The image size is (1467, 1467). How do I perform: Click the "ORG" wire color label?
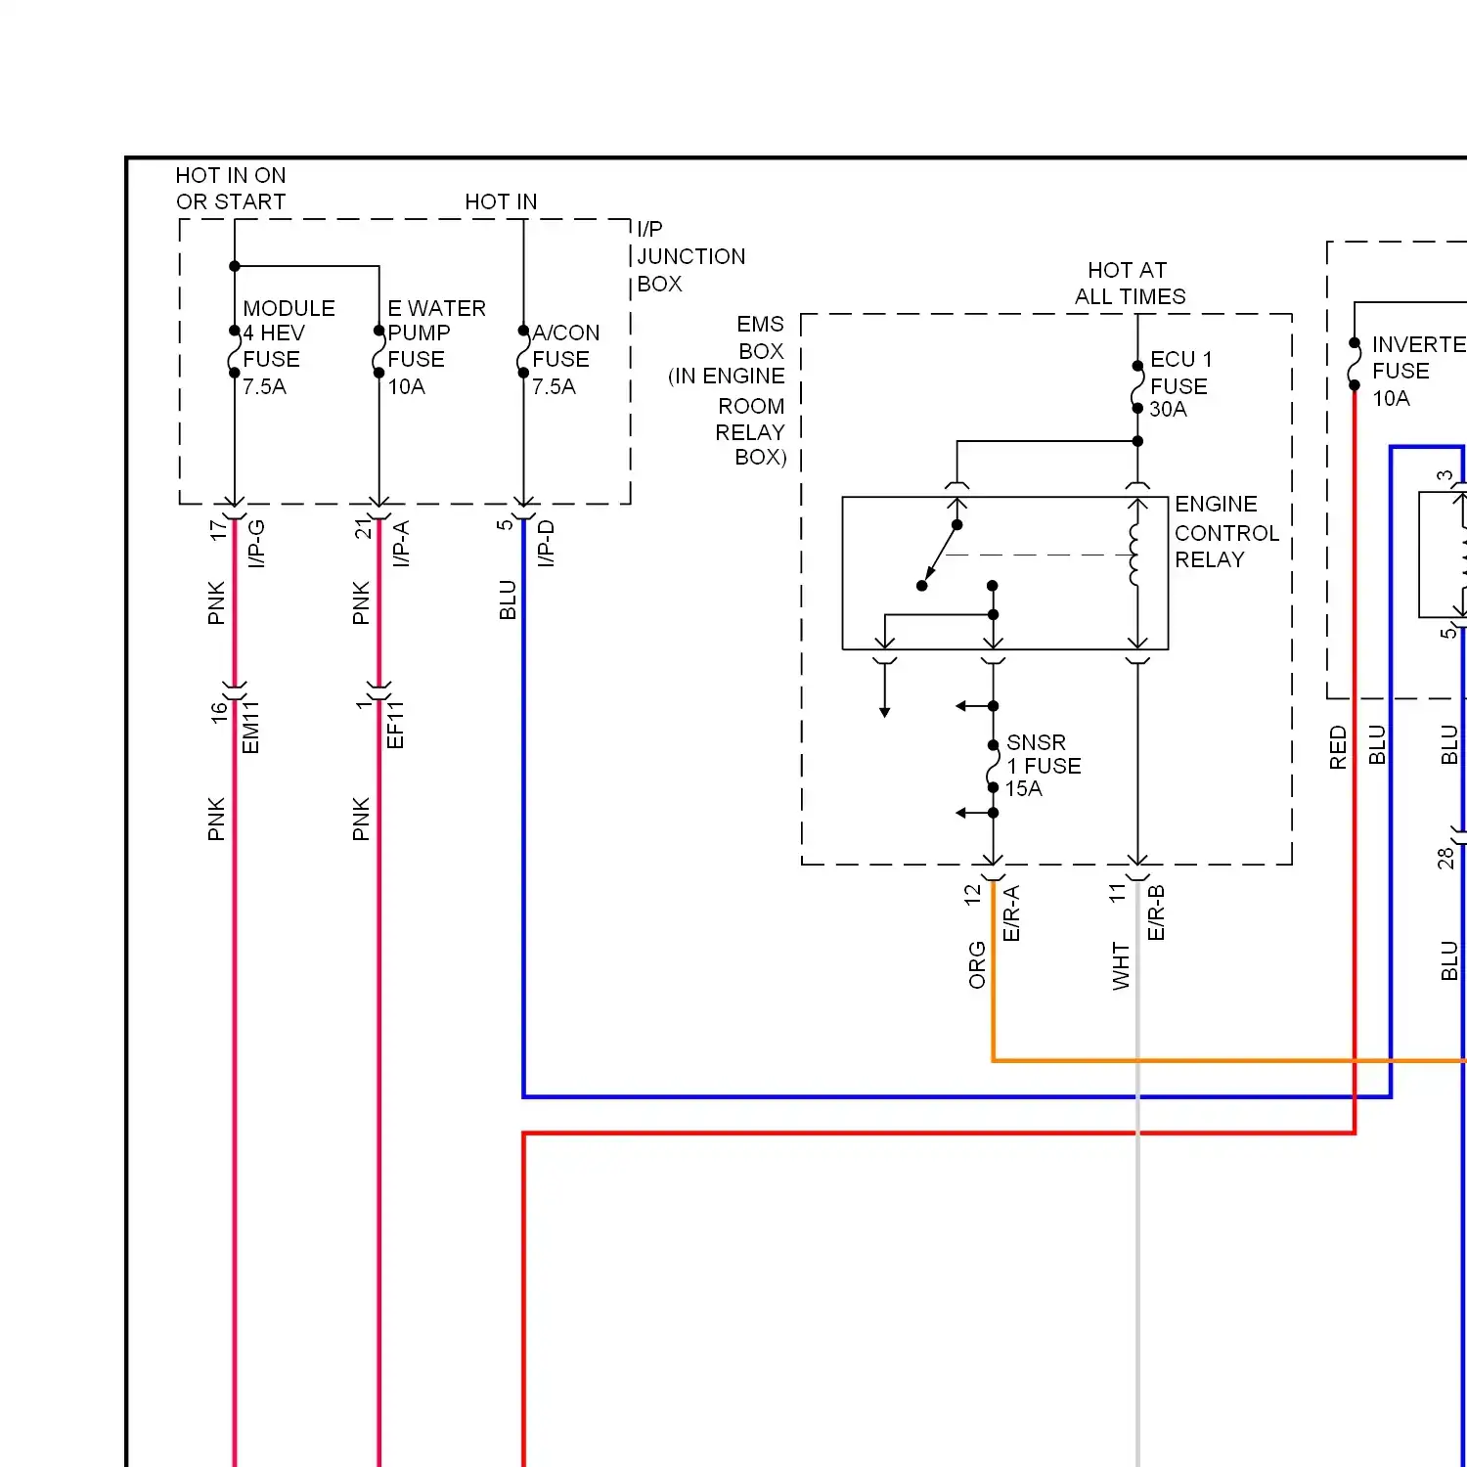[977, 965]
